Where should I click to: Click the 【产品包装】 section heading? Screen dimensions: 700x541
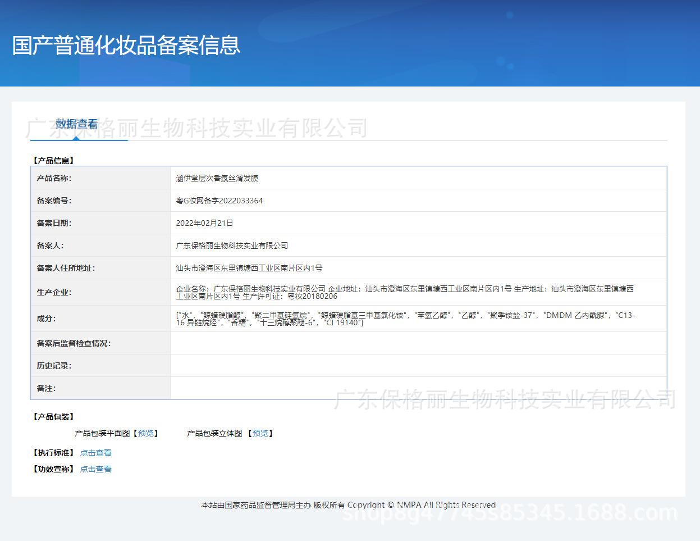pyautogui.click(x=53, y=417)
